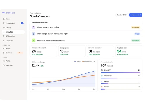Click the Clicks legend entry on chart

[x=77, y=62]
